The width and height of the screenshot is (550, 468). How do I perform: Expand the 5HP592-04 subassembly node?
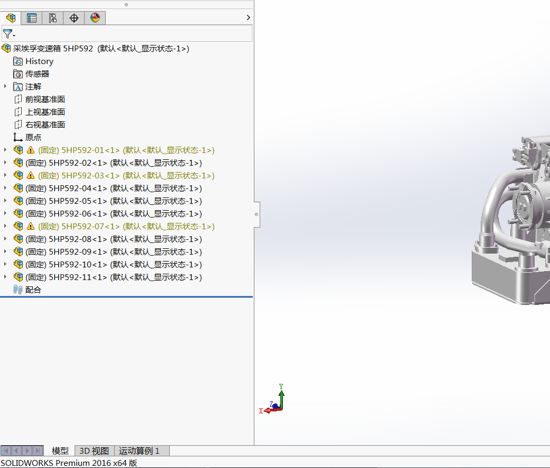pyautogui.click(x=5, y=188)
